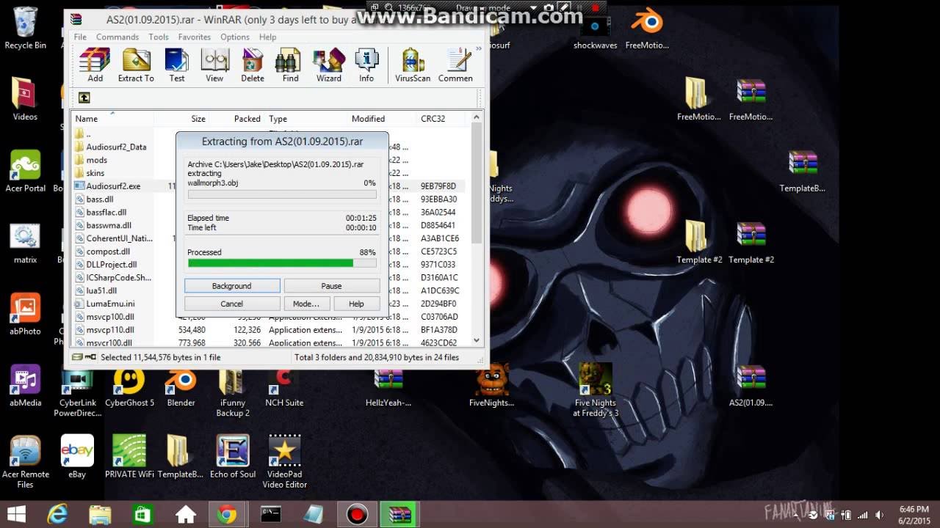Click the green Processed progress bar
Viewport: 940px width, 528px height.
pyautogui.click(x=282, y=263)
